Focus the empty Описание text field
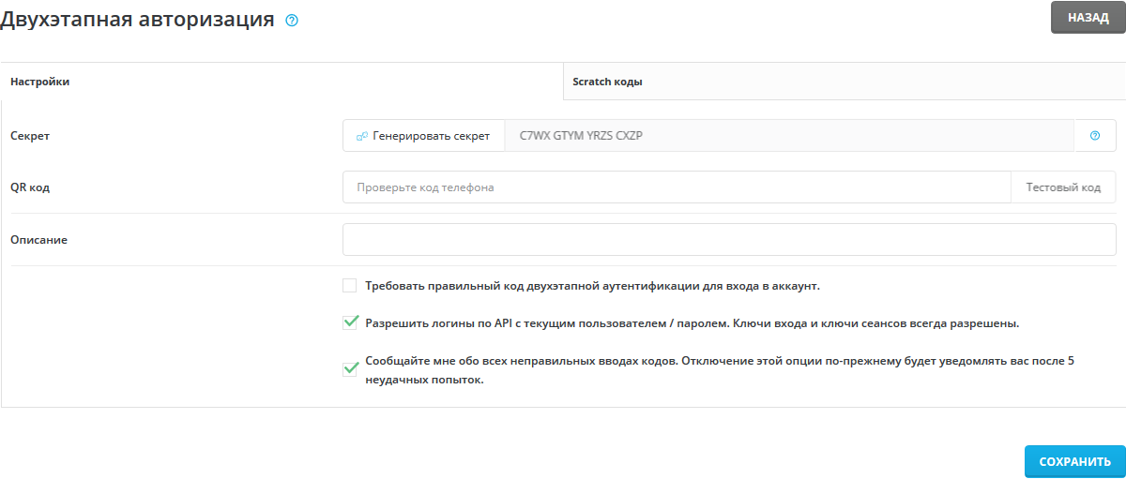The height and width of the screenshot is (479, 1126). (x=729, y=239)
